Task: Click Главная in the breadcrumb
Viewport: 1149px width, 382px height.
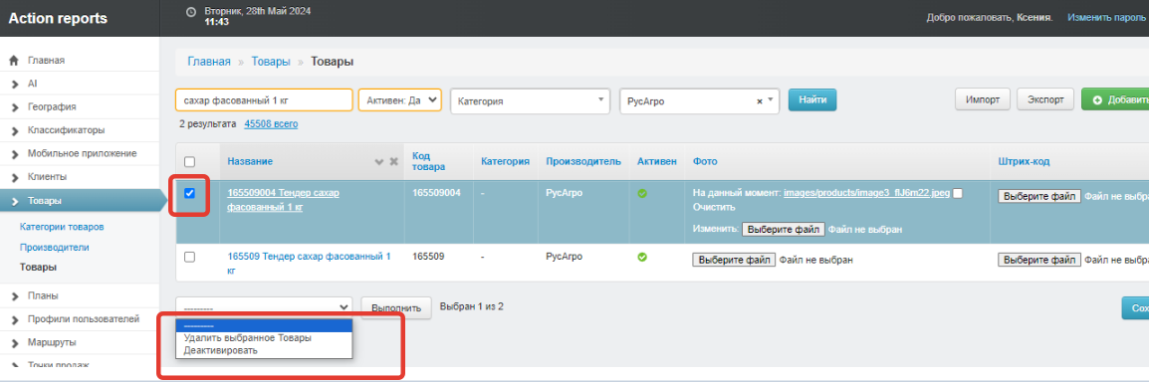Action: (x=209, y=62)
